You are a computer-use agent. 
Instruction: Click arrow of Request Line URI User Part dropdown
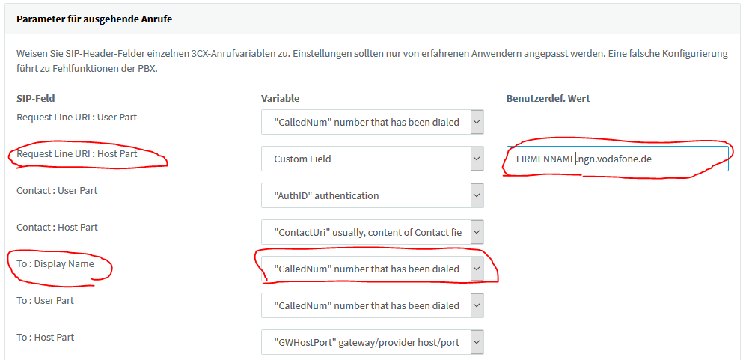(477, 122)
